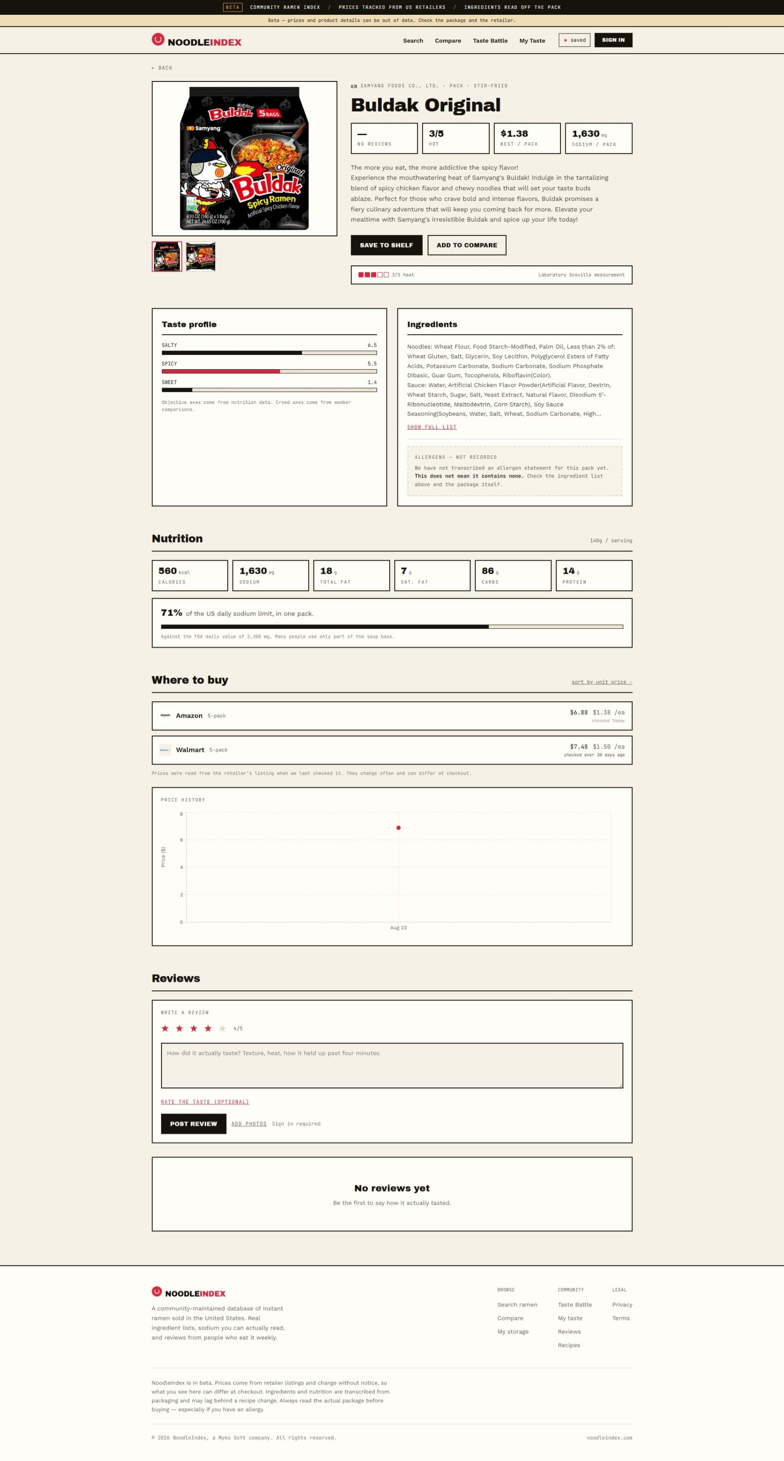Open the Amazon 5-pack listing
The image size is (784, 1461).
[392, 716]
